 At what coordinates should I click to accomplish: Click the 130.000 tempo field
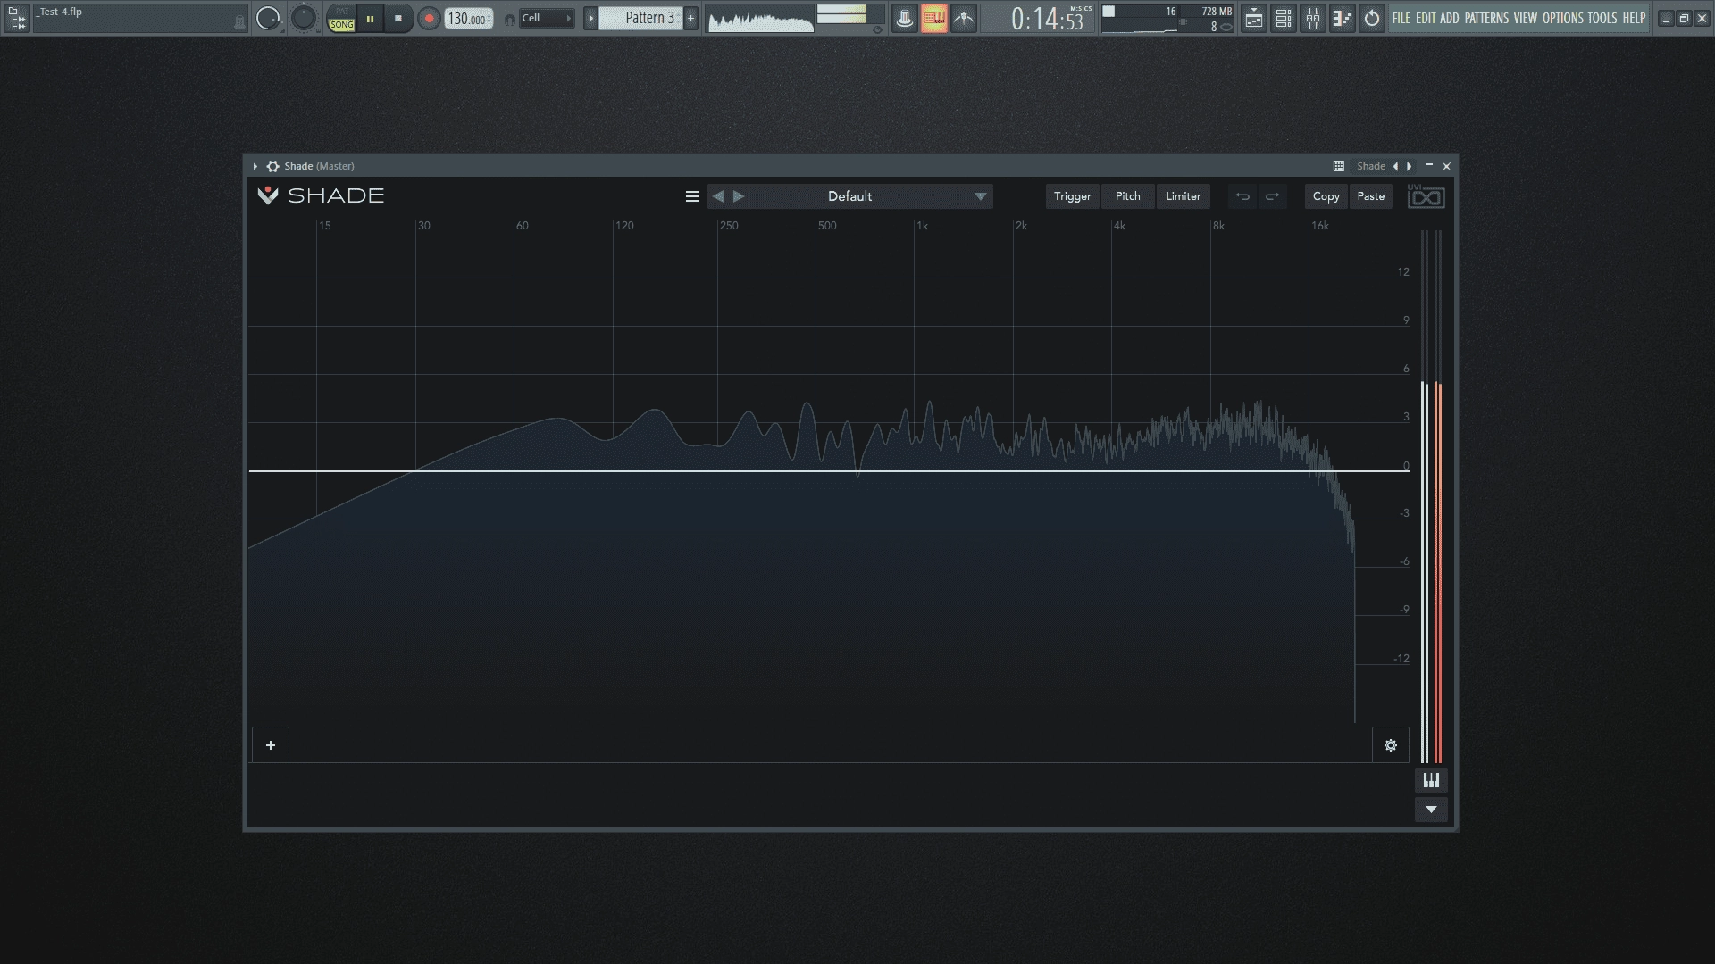(x=469, y=18)
